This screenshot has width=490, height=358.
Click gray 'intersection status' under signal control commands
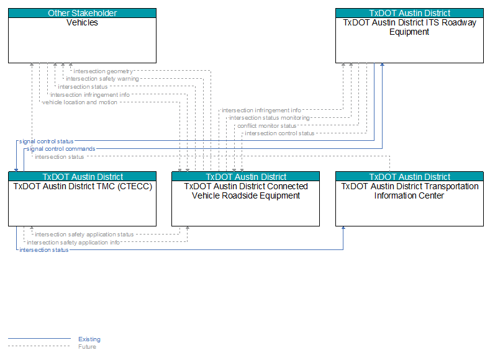pyautogui.click(x=60, y=157)
